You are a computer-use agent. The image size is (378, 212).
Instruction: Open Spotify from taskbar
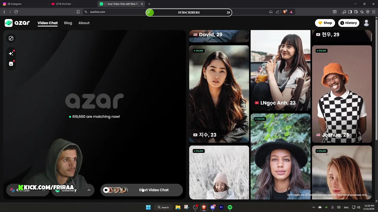point(230,207)
